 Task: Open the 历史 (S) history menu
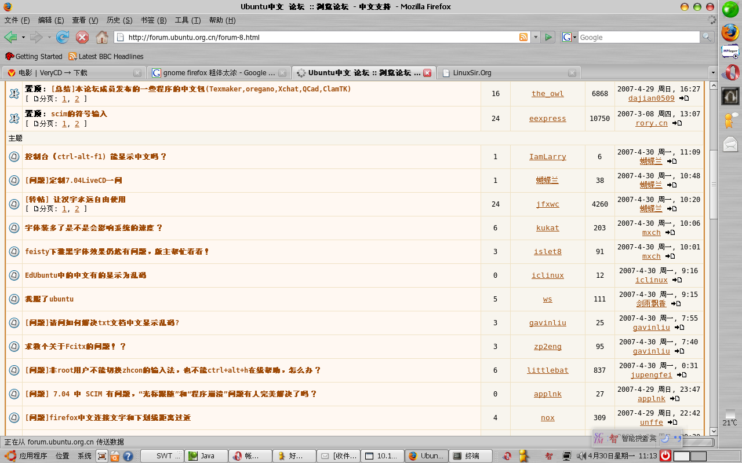pyautogui.click(x=119, y=20)
